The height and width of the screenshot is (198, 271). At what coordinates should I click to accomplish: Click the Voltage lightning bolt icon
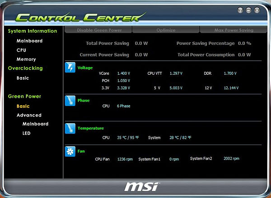(70, 67)
